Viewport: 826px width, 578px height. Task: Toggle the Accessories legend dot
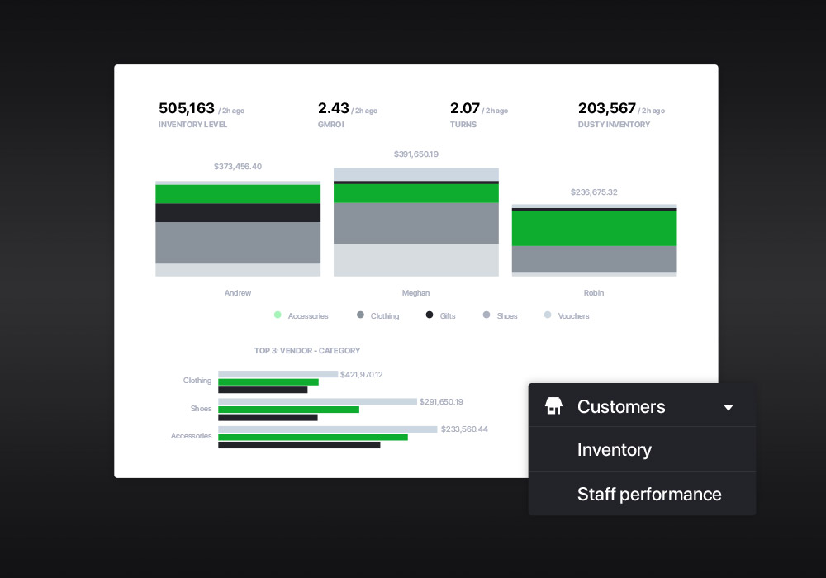click(x=278, y=315)
